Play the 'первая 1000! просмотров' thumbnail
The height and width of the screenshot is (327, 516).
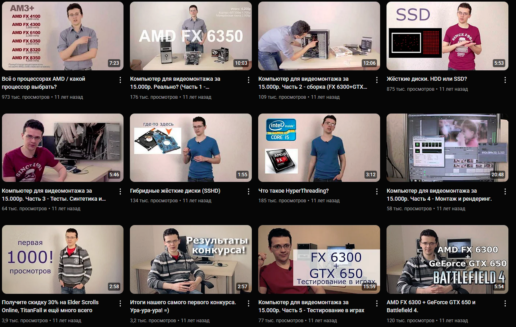coord(63,259)
